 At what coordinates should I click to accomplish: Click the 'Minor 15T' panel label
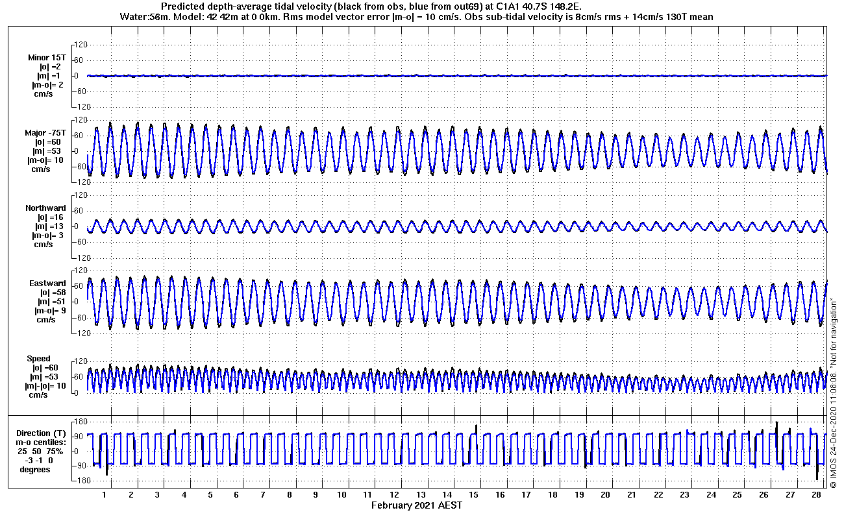[x=47, y=57]
